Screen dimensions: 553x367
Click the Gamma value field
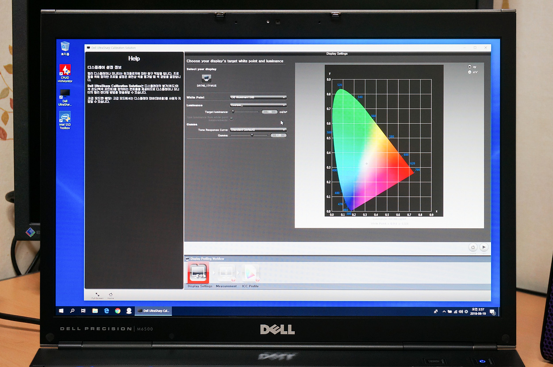point(278,135)
